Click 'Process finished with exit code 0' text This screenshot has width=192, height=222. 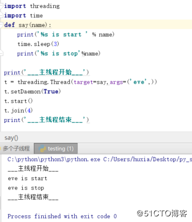(x=62, y=216)
